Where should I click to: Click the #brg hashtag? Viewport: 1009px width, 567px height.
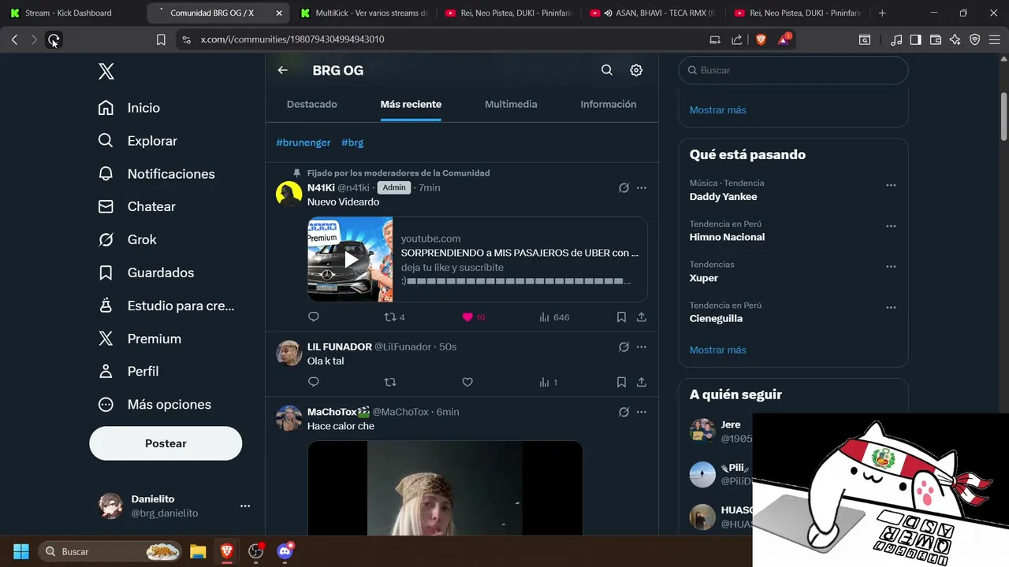coord(352,143)
